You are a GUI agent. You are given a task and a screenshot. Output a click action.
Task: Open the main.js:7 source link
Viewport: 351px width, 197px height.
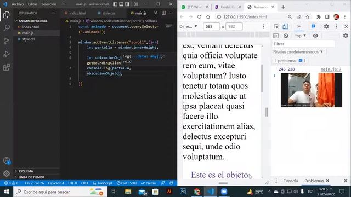[331, 69]
